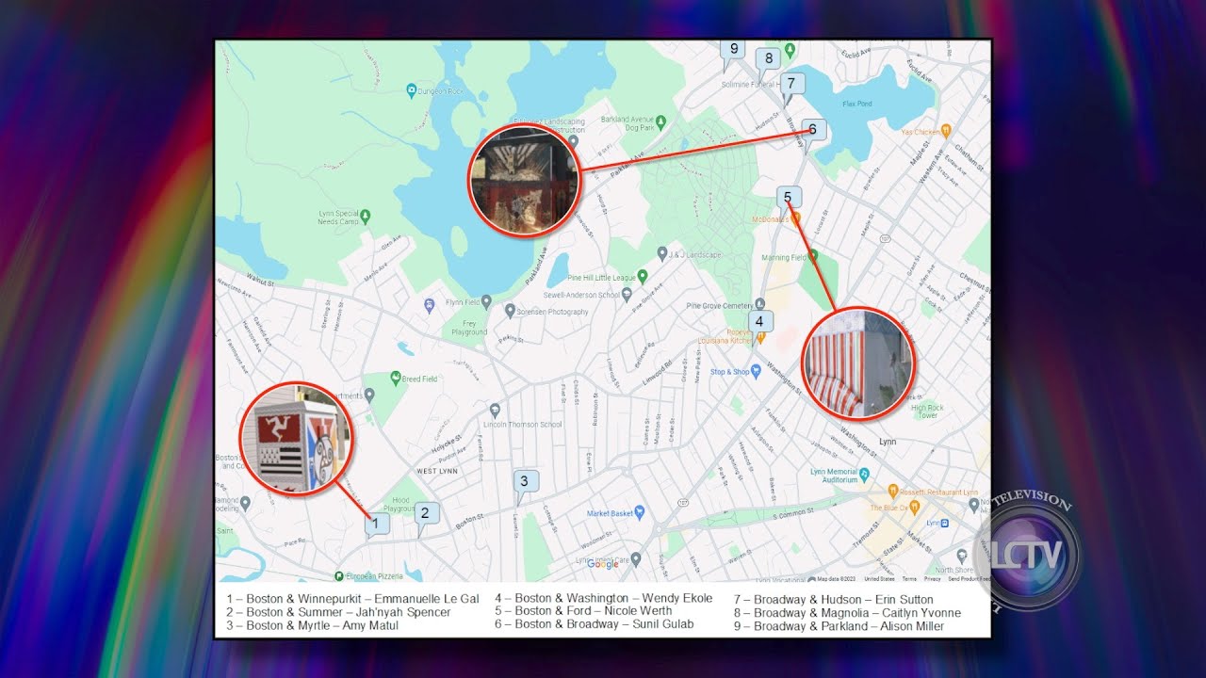Click the Route 107 shield near Market Basket
Viewport: 1206px width, 678px height.
(681, 503)
